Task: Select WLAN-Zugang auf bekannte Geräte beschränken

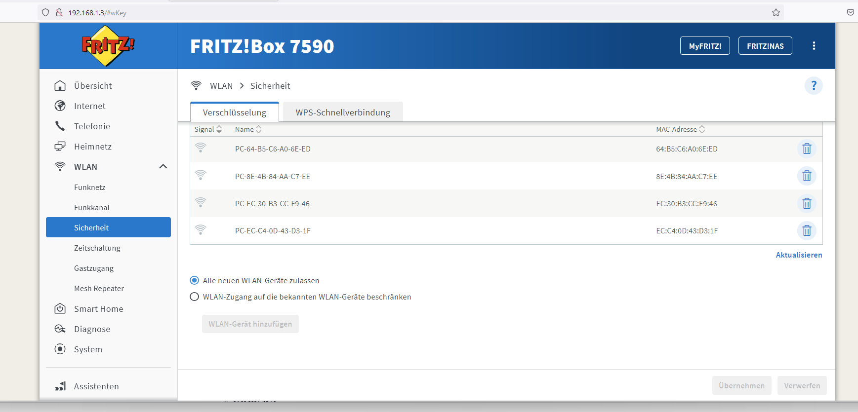Action: [x=195, y=297]
